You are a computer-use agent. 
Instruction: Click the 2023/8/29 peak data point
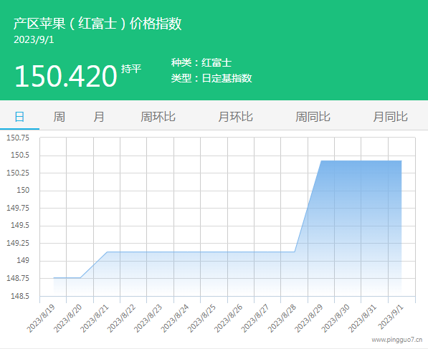(321, 161)
